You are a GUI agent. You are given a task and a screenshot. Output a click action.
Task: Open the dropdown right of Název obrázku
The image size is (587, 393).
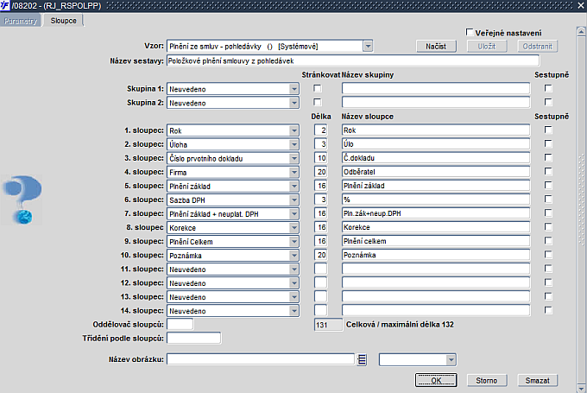[x=451, y=359]
